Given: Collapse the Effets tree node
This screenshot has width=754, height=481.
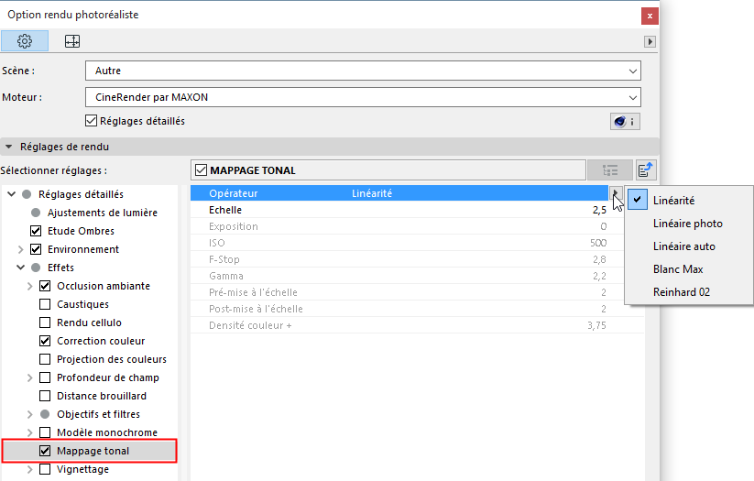Looking at the screenshot, I should point(21,268).
